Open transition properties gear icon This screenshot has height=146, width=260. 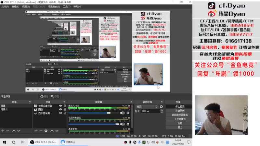coord(161,107)
